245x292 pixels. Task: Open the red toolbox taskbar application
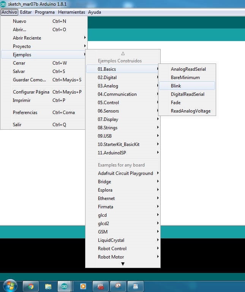tap(101, 286)
